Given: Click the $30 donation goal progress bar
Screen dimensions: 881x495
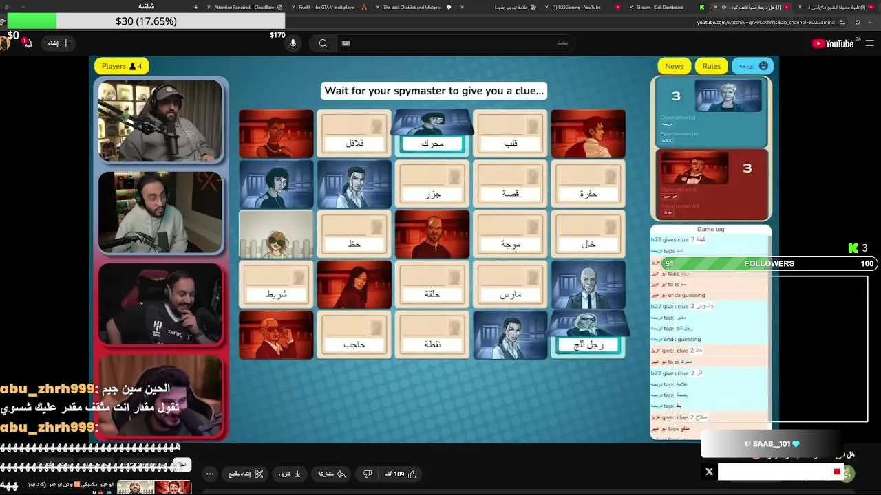Looking at the screenshot, I should (x=146, y=21).
